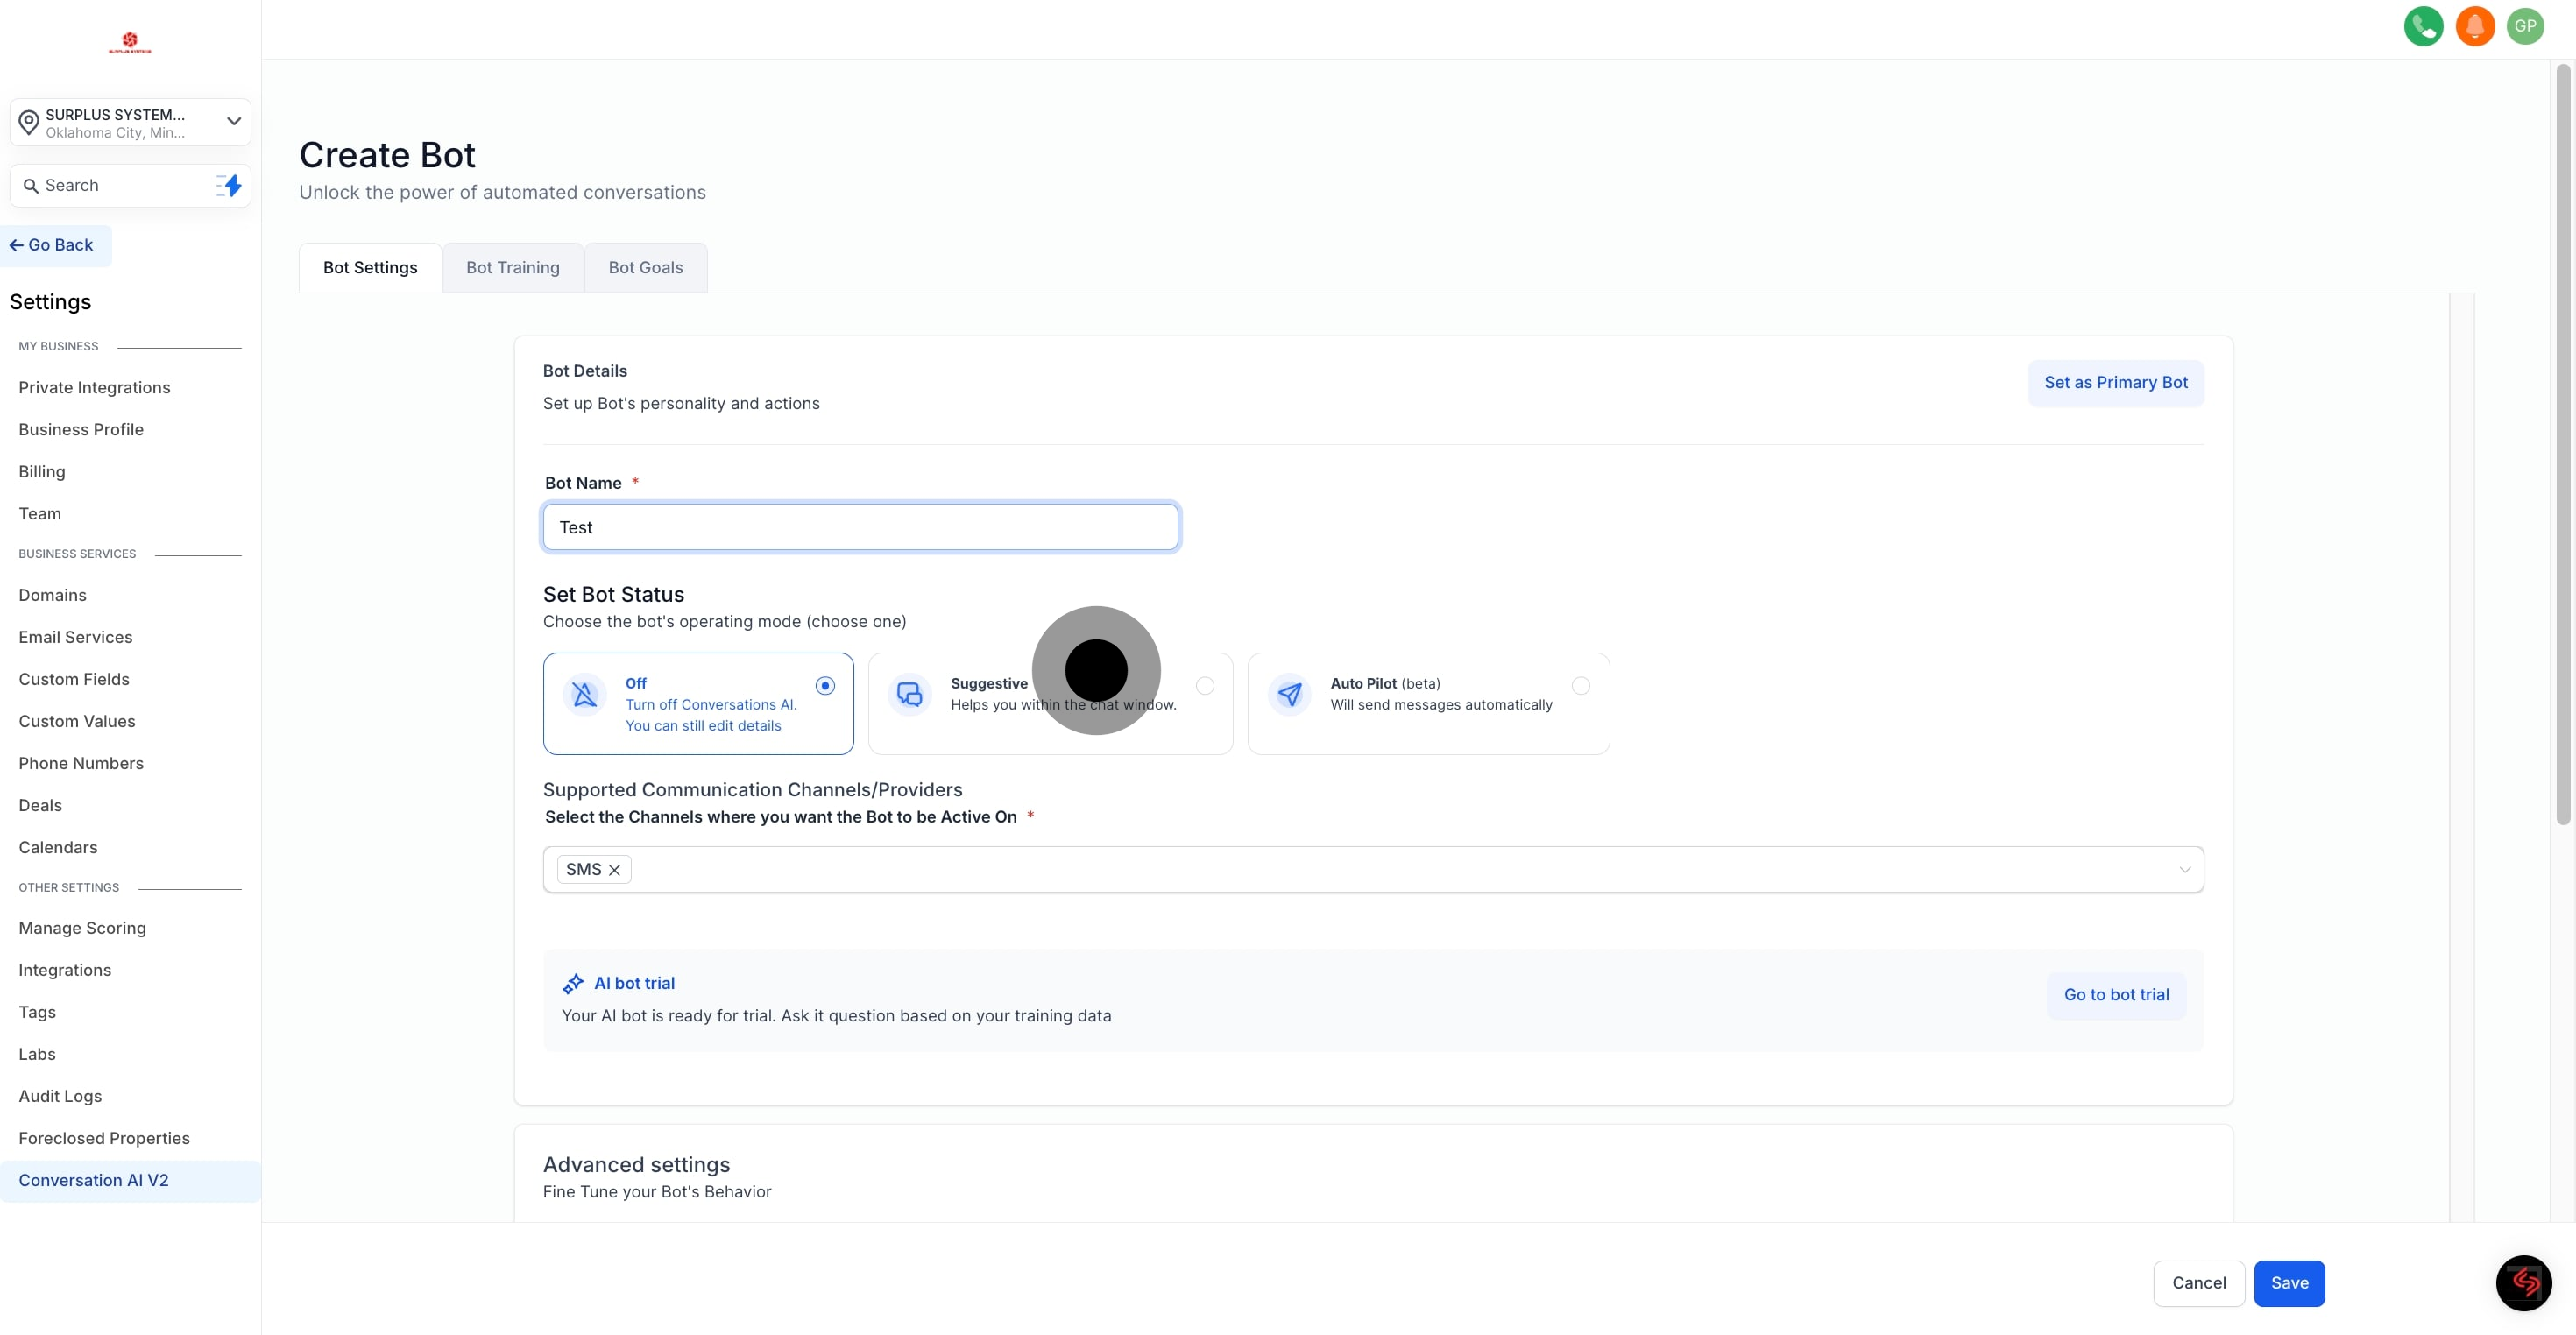Open the orange notification bell
The width and height of the screenshot is (2576, 1335).
[2474, 26]
